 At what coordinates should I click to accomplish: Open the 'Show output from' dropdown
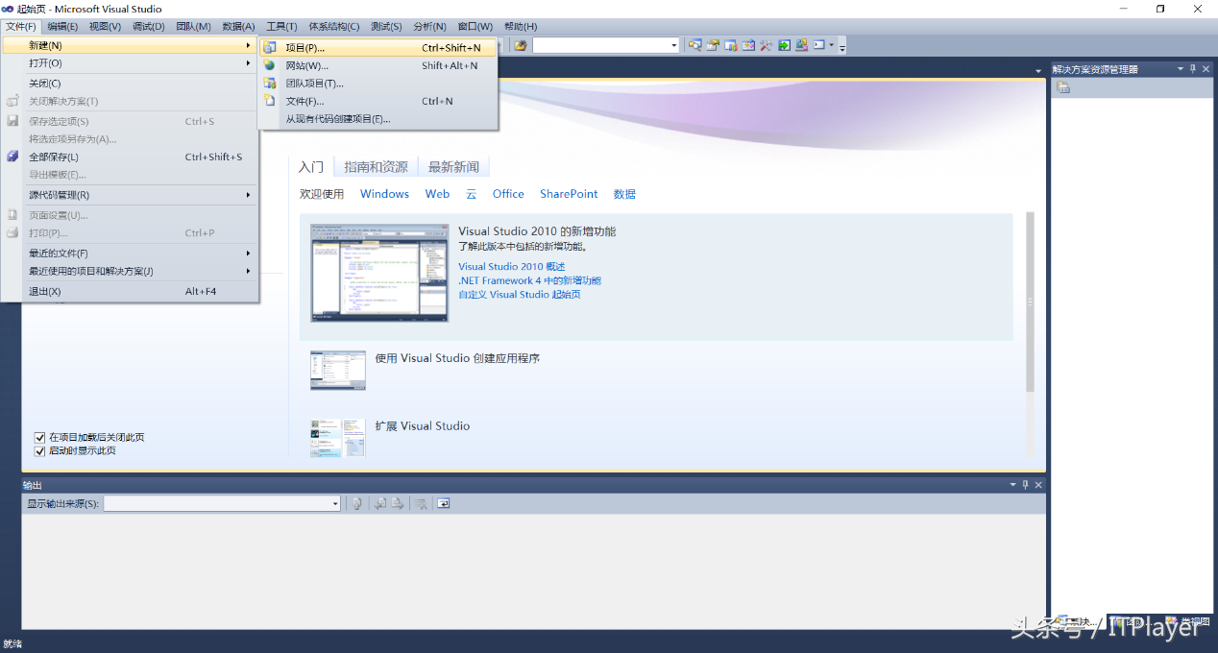(x=335, y=503)
